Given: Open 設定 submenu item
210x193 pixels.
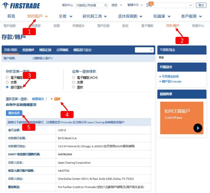Looking at the screenshot, I should (125, 26).
